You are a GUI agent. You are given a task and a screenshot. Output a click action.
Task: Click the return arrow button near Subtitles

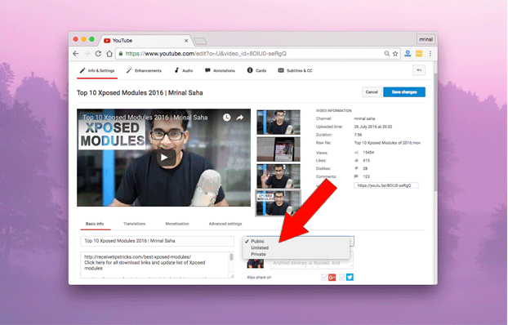coord(419,70)
